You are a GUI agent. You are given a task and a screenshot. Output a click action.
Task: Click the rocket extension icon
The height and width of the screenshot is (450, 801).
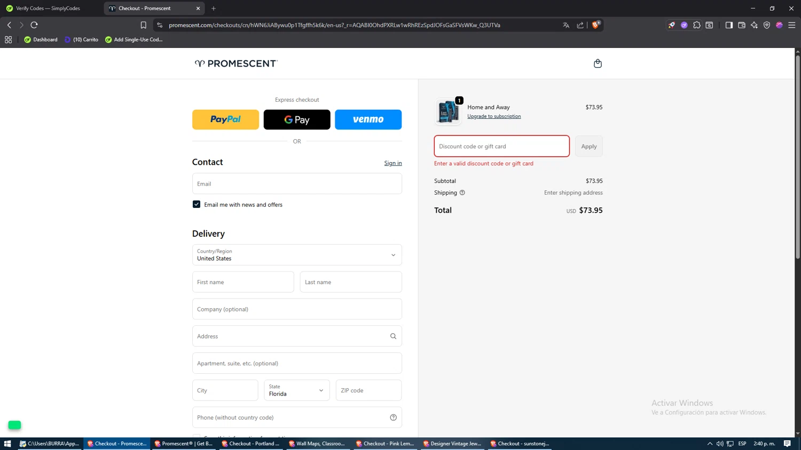[x=672, y=25]
